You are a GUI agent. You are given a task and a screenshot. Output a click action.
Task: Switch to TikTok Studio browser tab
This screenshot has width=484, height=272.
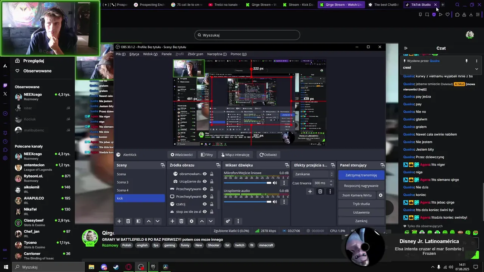[x=420, y=5]
